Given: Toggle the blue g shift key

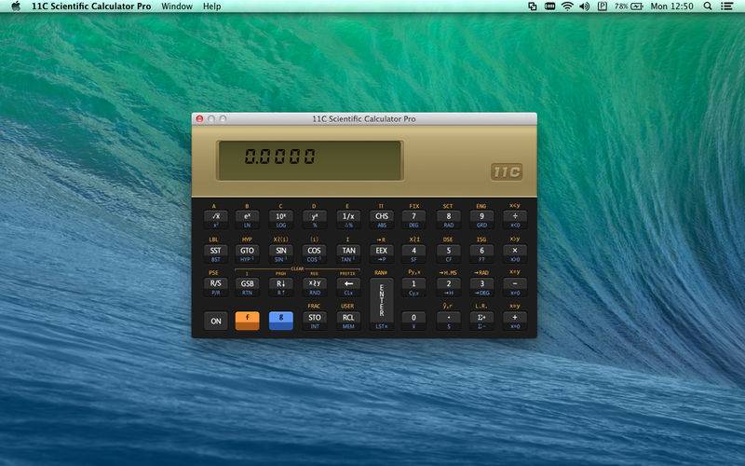Looking at the screenshot, I should (x=281, y=321).
